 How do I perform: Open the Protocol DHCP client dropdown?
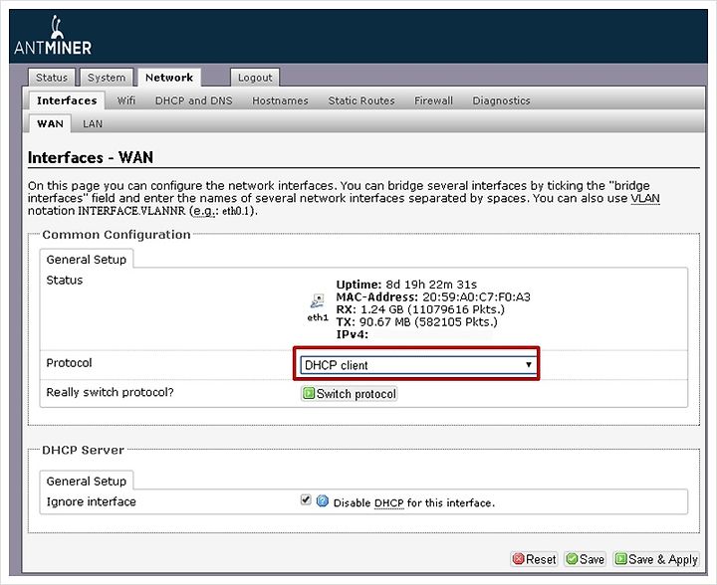tap(417, 365)
